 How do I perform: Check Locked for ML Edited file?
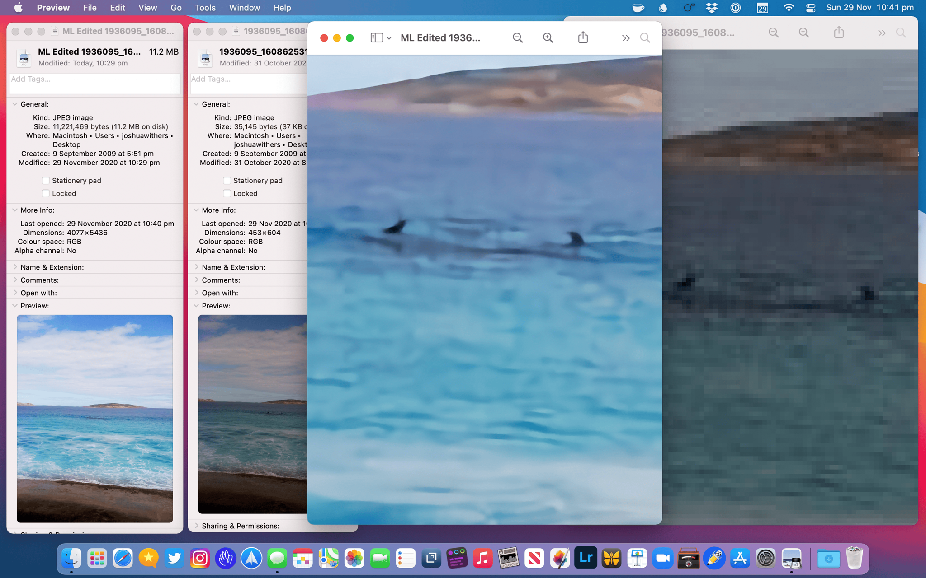(x=46, y=193)
